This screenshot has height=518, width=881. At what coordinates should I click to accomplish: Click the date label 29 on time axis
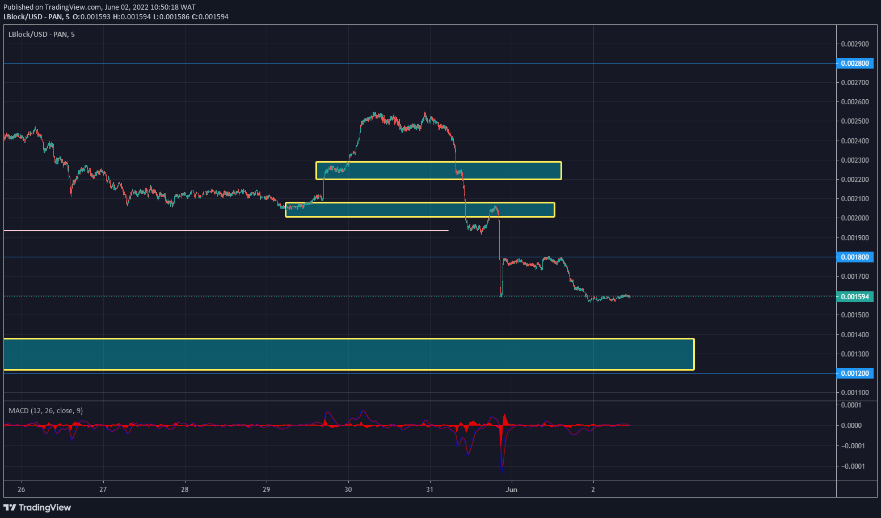(x=267, y=490)
